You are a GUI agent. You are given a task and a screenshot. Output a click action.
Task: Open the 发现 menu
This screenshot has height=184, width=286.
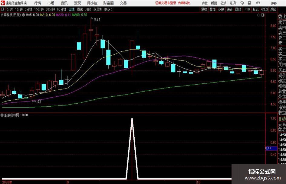(x=77, y=3)
